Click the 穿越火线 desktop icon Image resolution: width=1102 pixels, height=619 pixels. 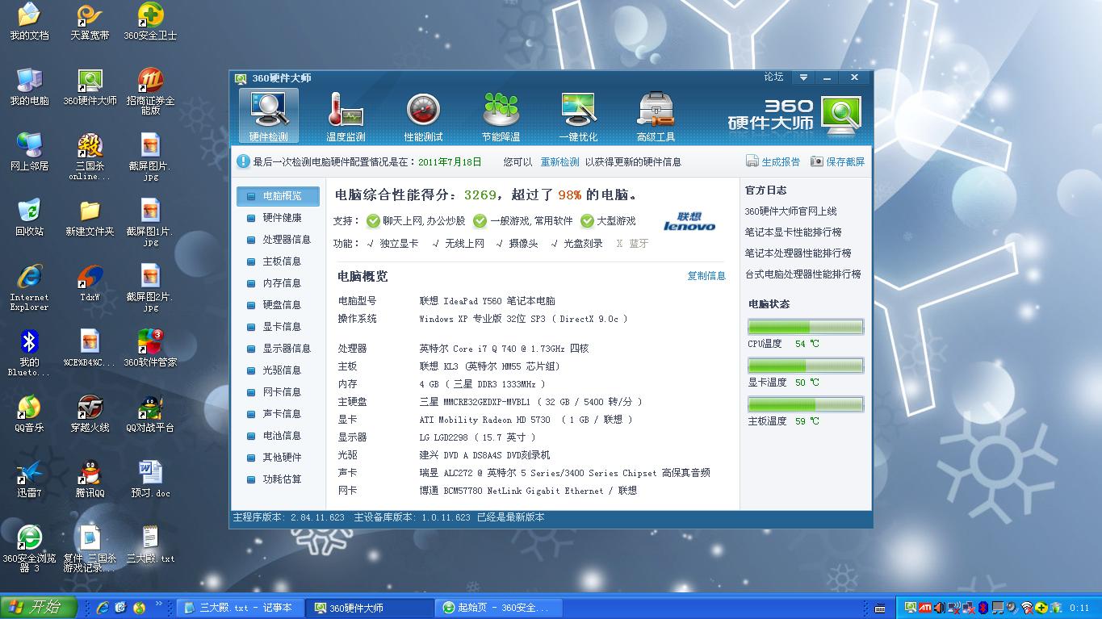[90, 414]
